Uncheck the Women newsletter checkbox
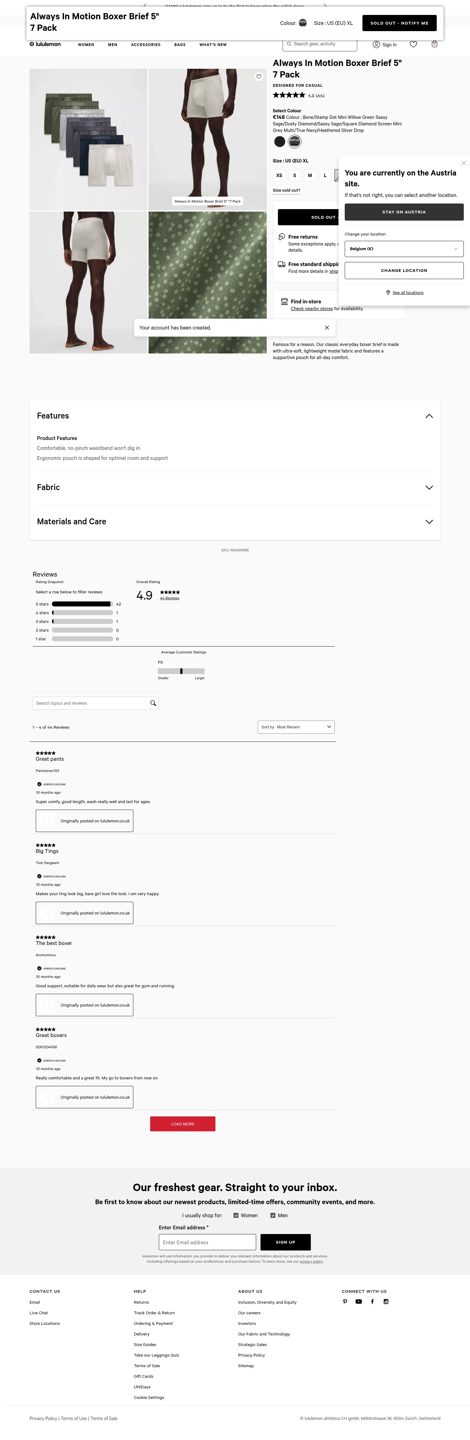 coord(236,1215)
